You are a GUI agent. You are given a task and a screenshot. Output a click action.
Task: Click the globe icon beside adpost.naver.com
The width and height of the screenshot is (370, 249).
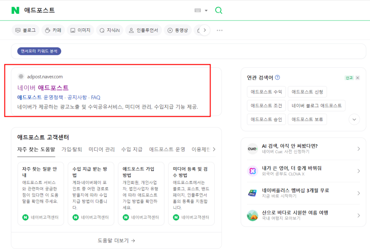(21, 77)
